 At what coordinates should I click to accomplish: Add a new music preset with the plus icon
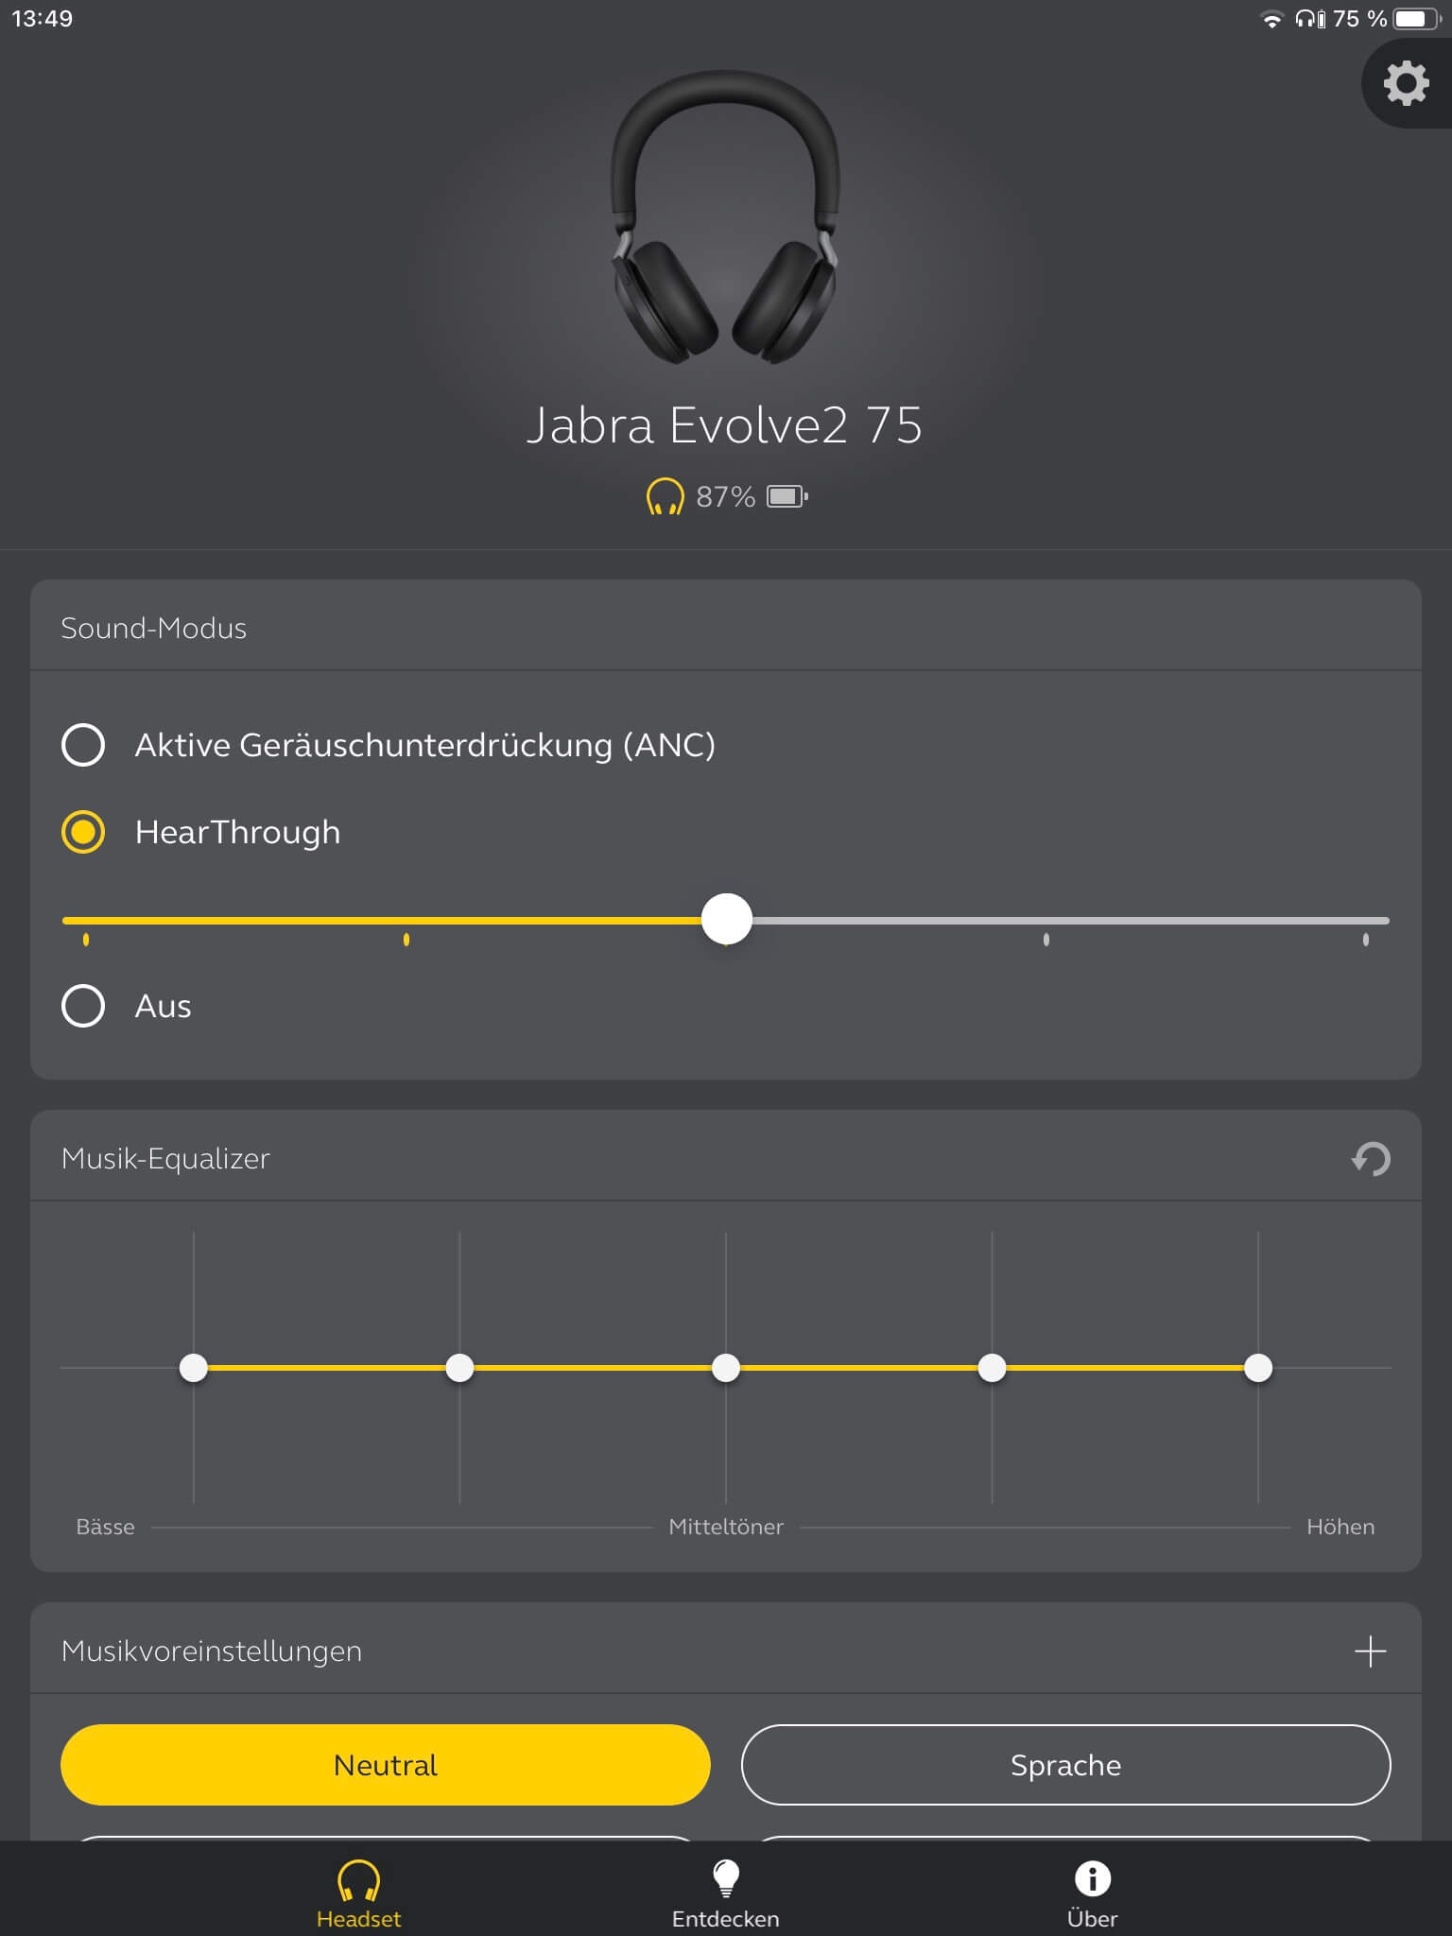click(x=1370, y=1651)
